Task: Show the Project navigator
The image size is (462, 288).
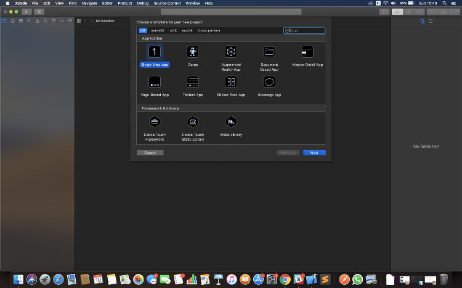Action: (4, 21)
